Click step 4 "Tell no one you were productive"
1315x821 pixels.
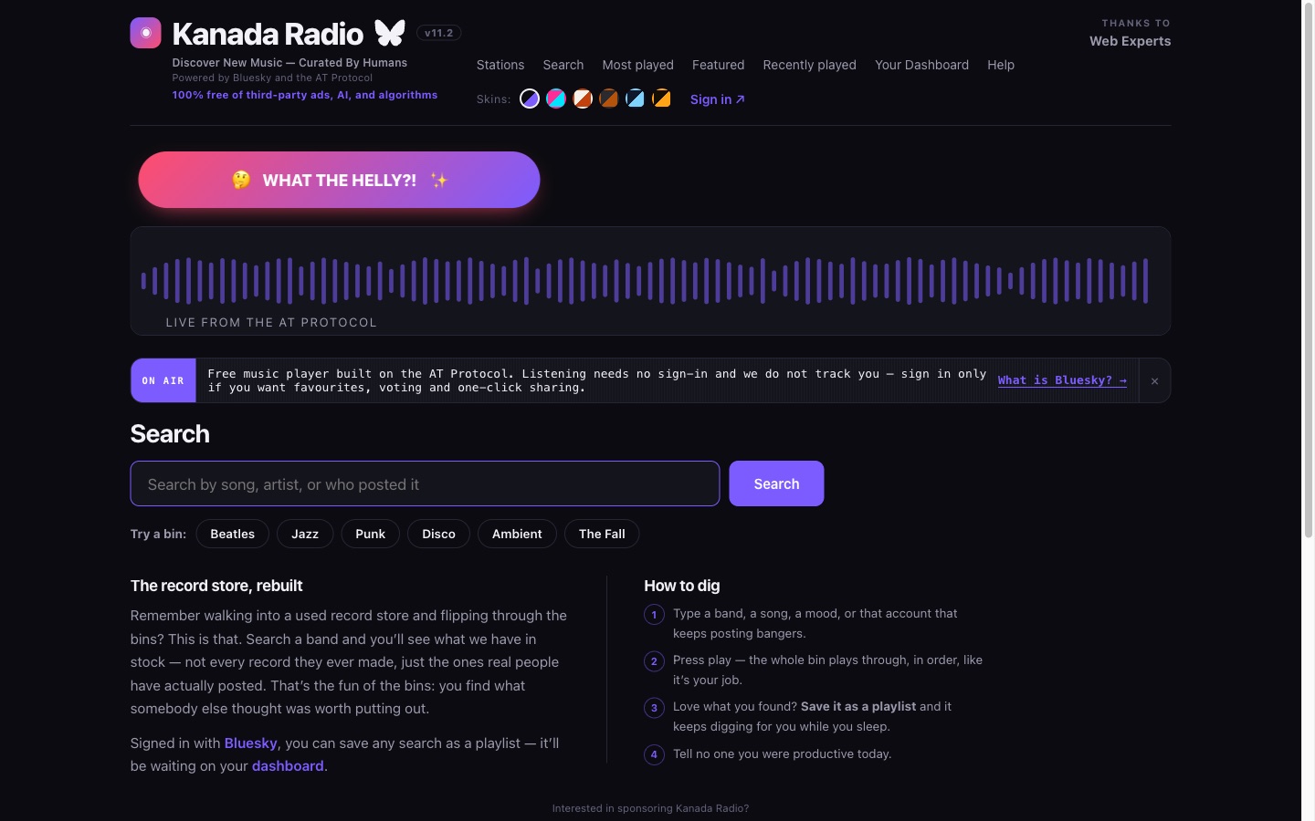point(782,753)
